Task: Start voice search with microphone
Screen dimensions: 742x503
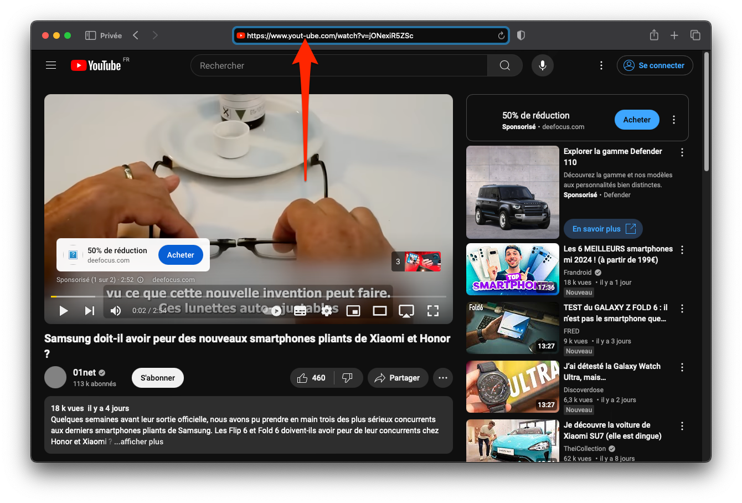Action: (x=543, y=65)
